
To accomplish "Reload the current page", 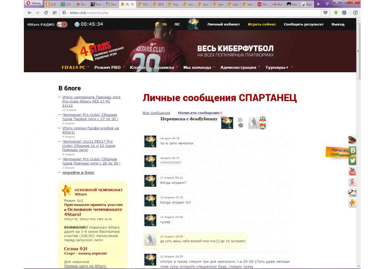I will point(46,13).
